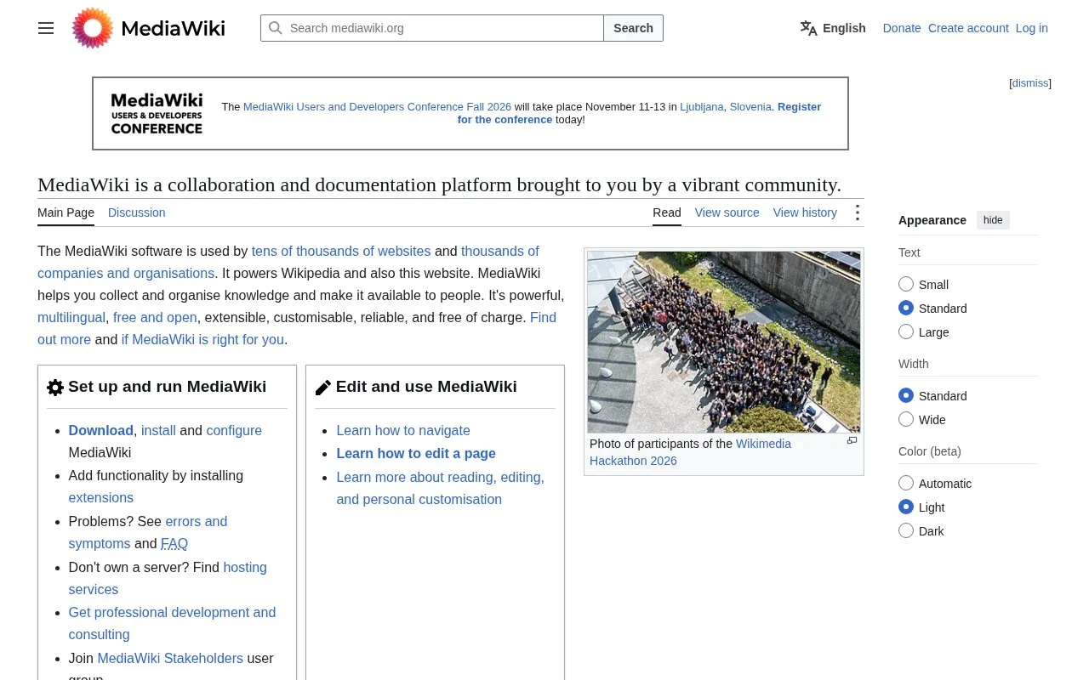
Task: Switch to Dark color mode
Action: [x=906, y=530]
